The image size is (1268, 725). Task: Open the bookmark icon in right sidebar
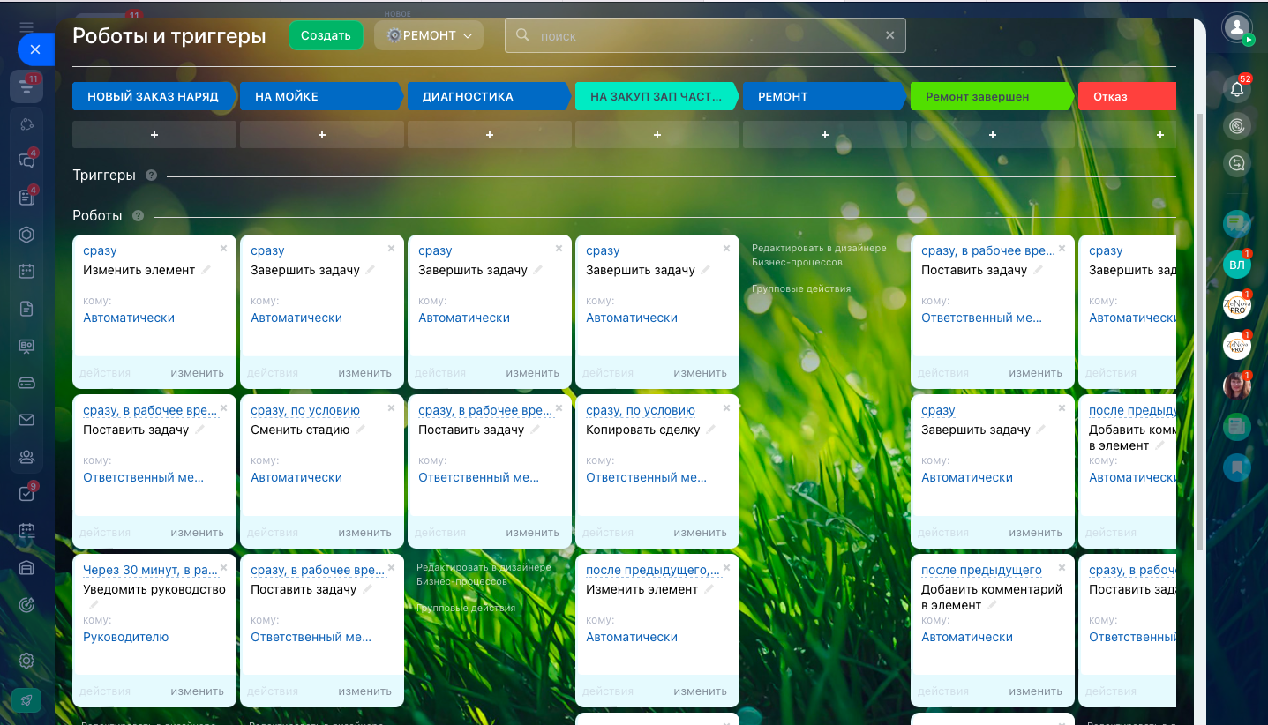click(x=1237, y=467)
